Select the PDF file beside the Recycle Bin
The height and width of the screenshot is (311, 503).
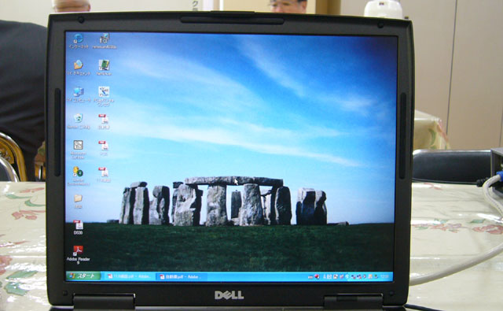104,121
